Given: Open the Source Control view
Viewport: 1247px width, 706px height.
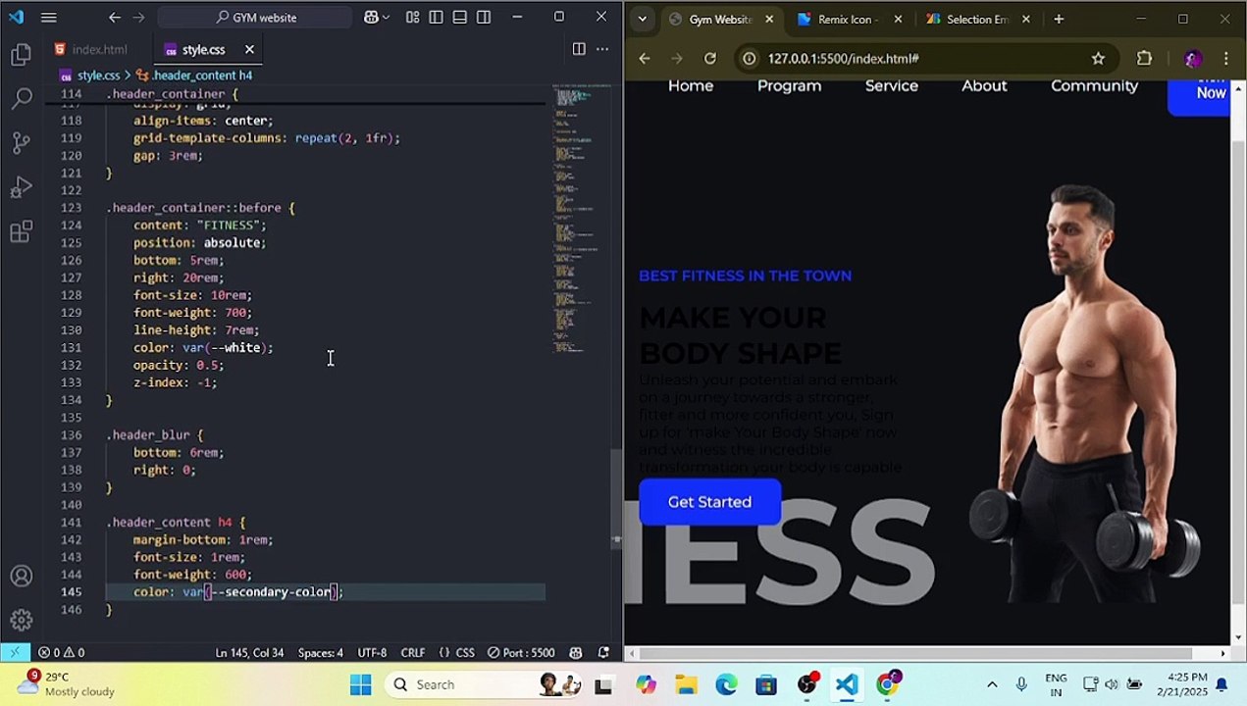Looking at the screenshot, I should coord(21,143).
